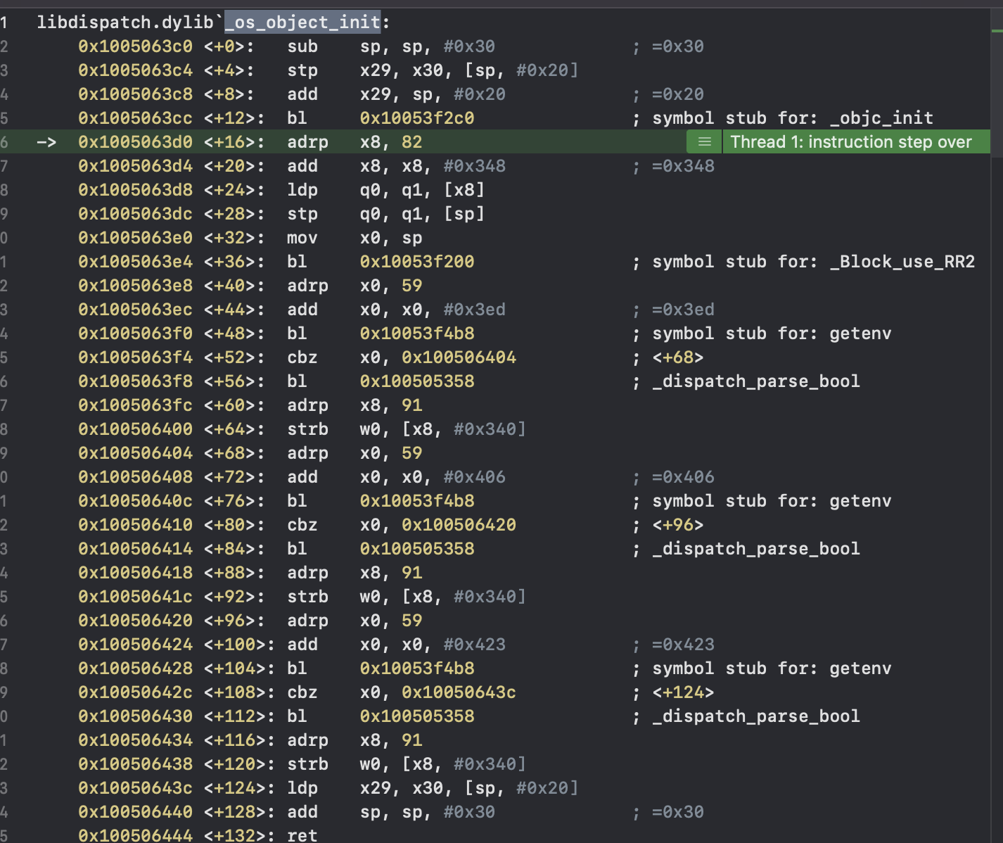Click the libdispatch.dylib module name
Screen dimensions: 1003x843
click(x=125, y=23)
